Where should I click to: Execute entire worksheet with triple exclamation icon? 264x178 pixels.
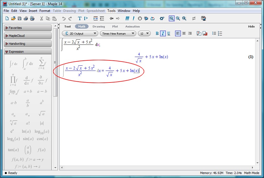127,18
